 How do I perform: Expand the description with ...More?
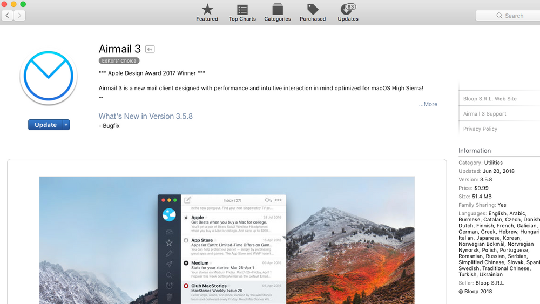pos(428,104)
